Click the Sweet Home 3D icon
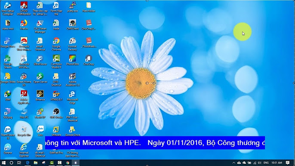The width and height of the screenshot is (295, 166). [24, 80]
